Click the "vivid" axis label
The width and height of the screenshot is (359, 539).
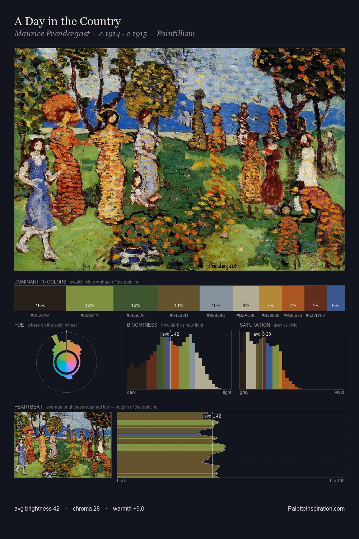coord(339,392)
